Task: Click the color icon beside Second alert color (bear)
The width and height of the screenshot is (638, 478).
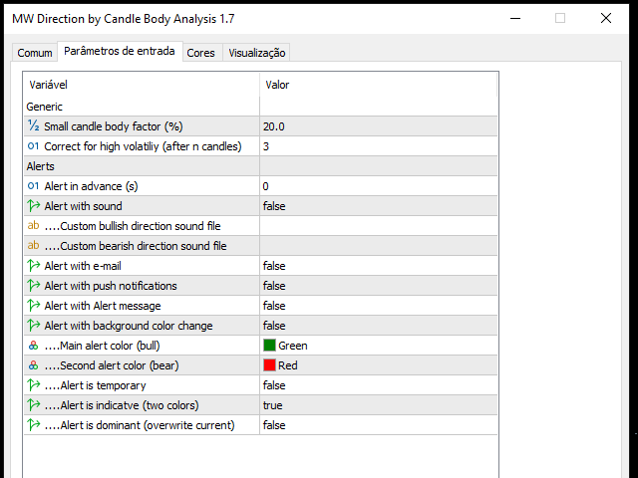Action: click(x=33, y=365)
